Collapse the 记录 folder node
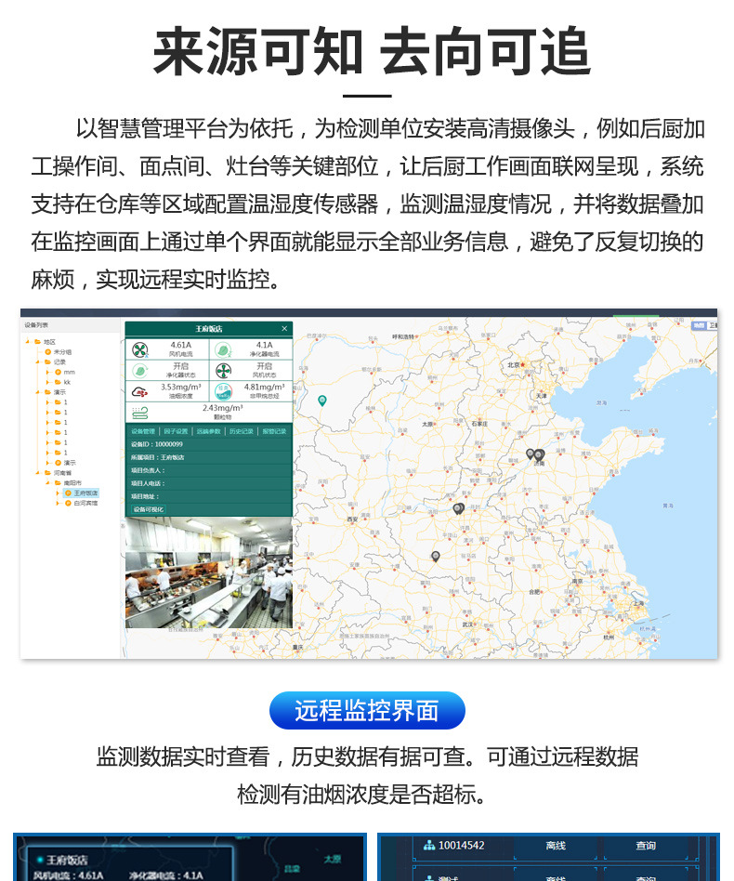This screenshot has height=881, width=734. tap(38, 362)
